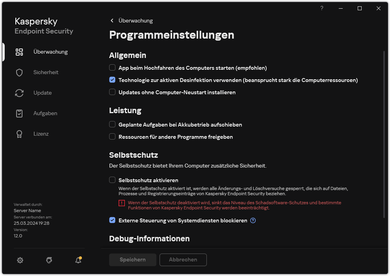Screen dimensions: 390x276
Task: Enable app start when computer boots
Action: [112, 67]
